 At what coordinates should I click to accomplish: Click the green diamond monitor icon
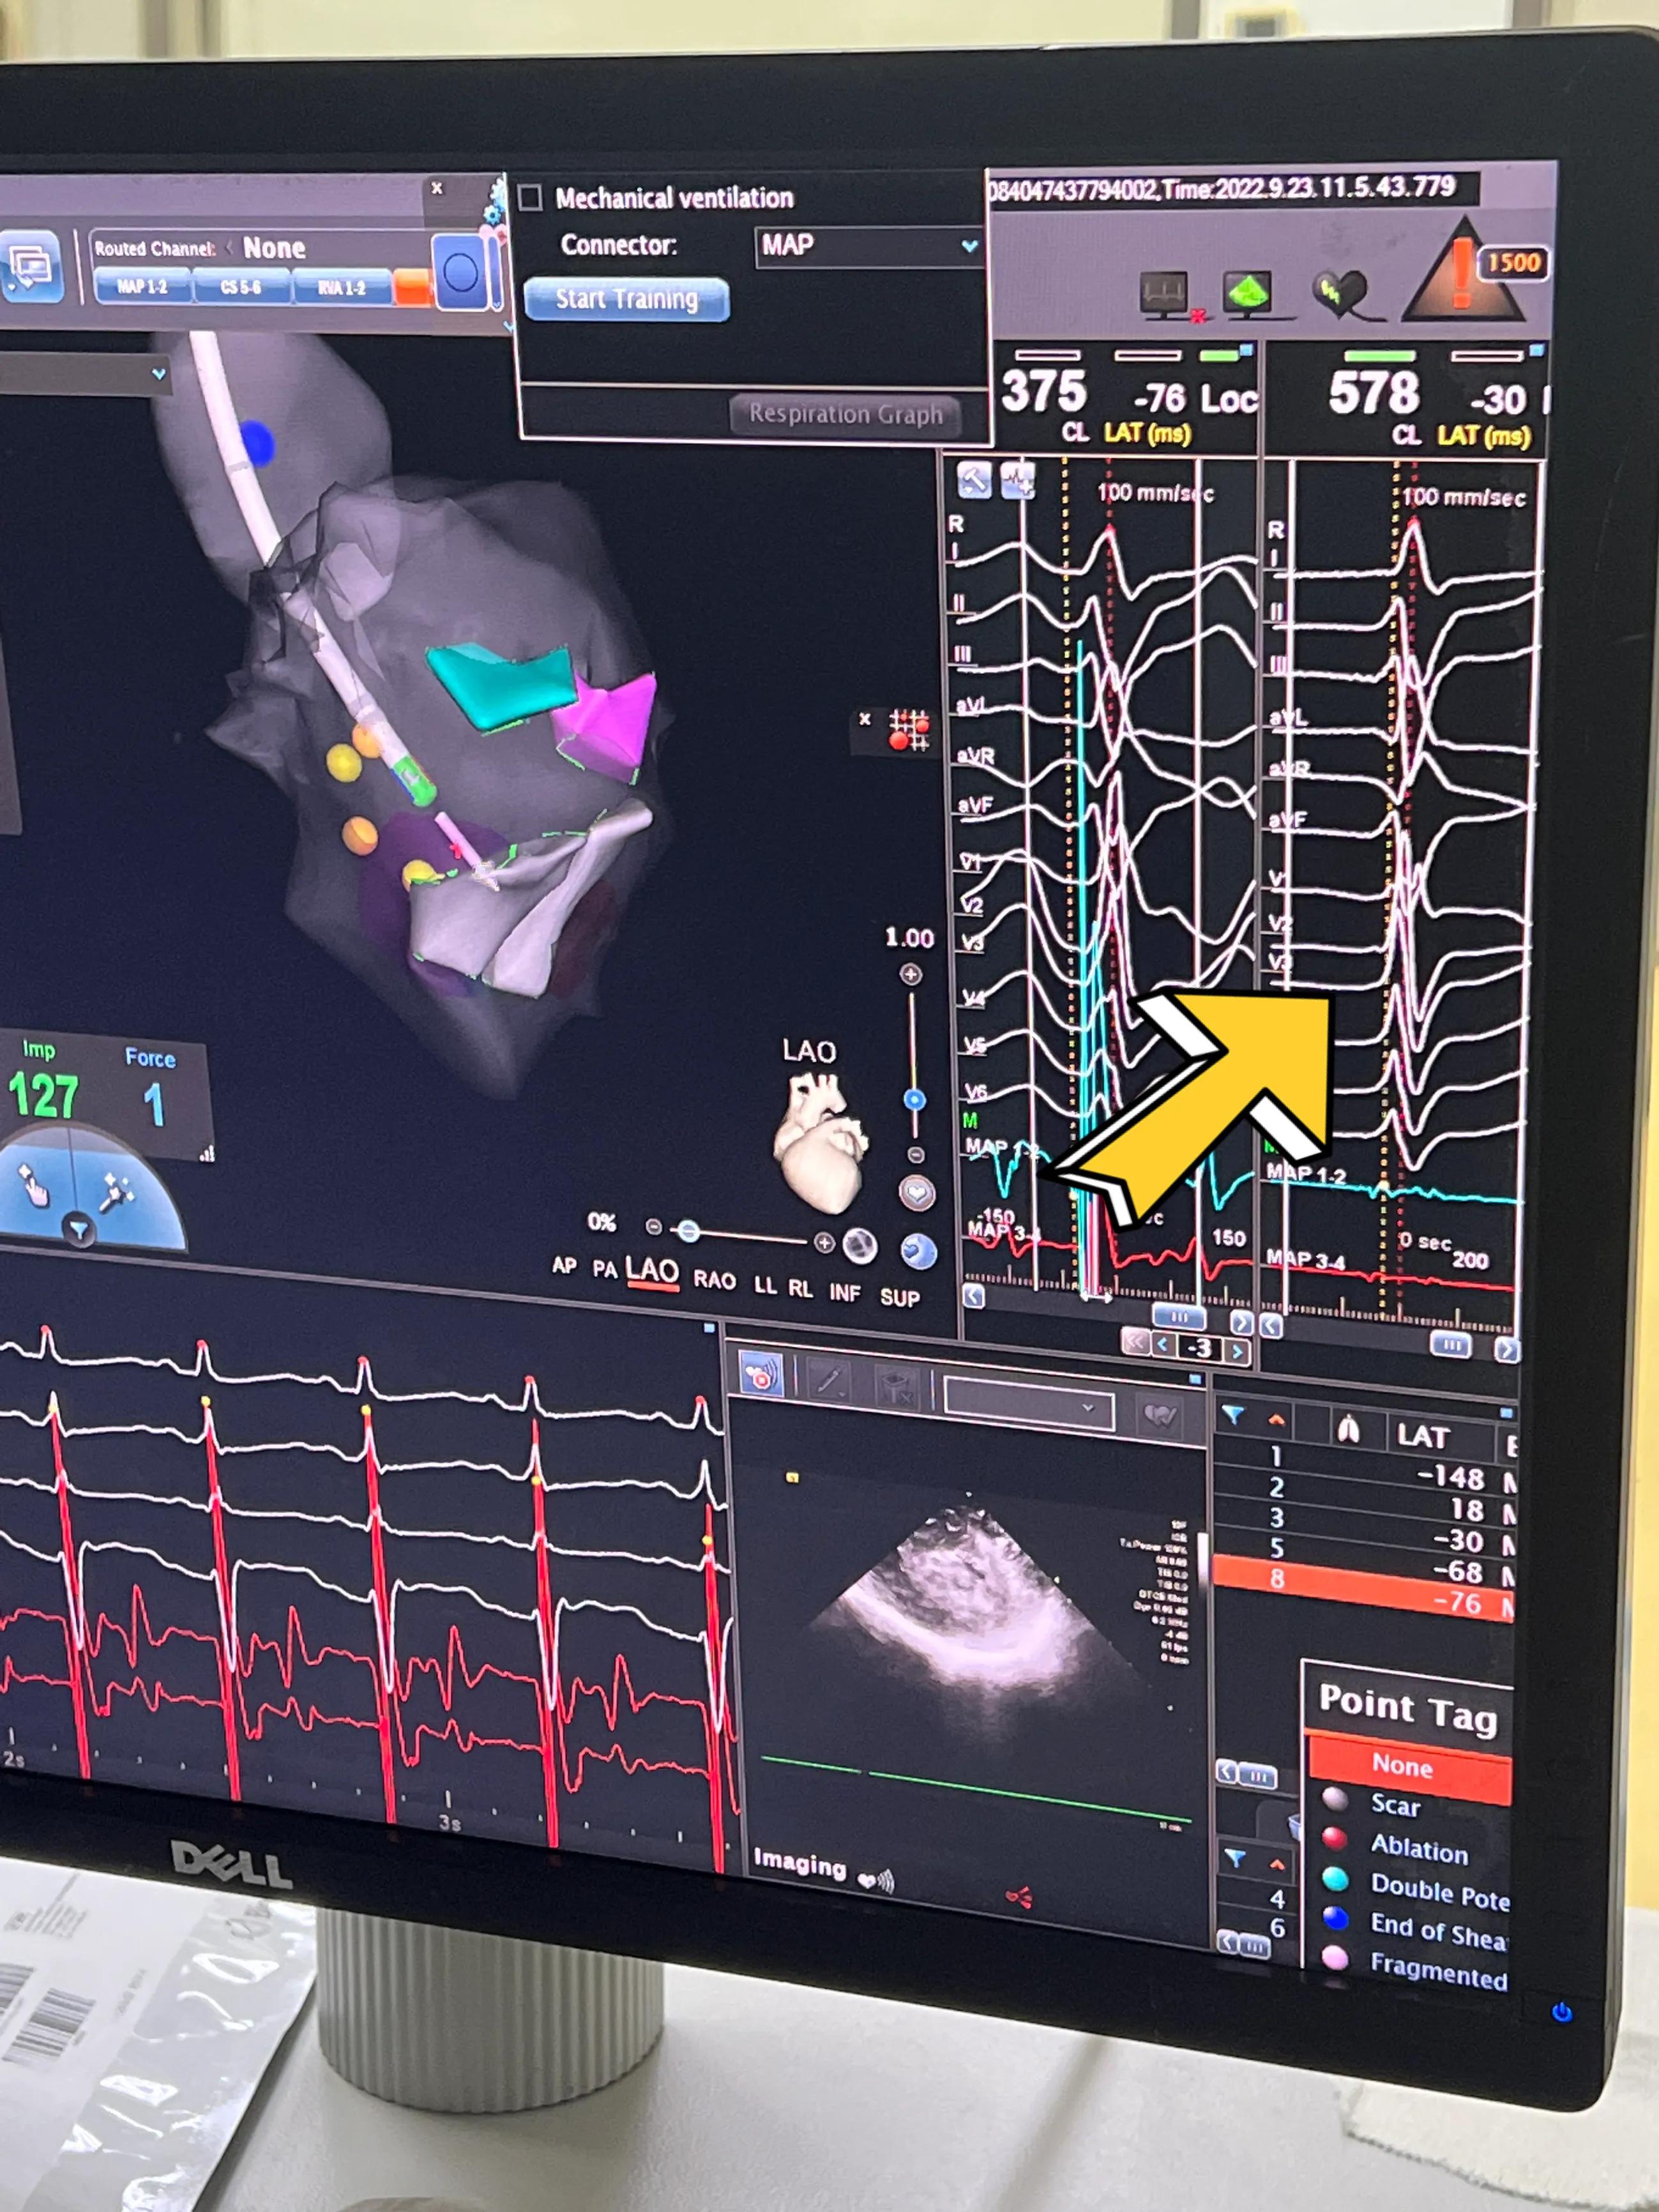pyautogui.click(x=1247, y=293)
